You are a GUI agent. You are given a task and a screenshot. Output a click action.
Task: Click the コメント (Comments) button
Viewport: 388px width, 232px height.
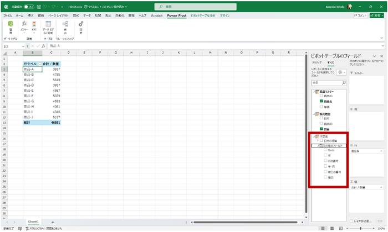click(x=359, y=16)
